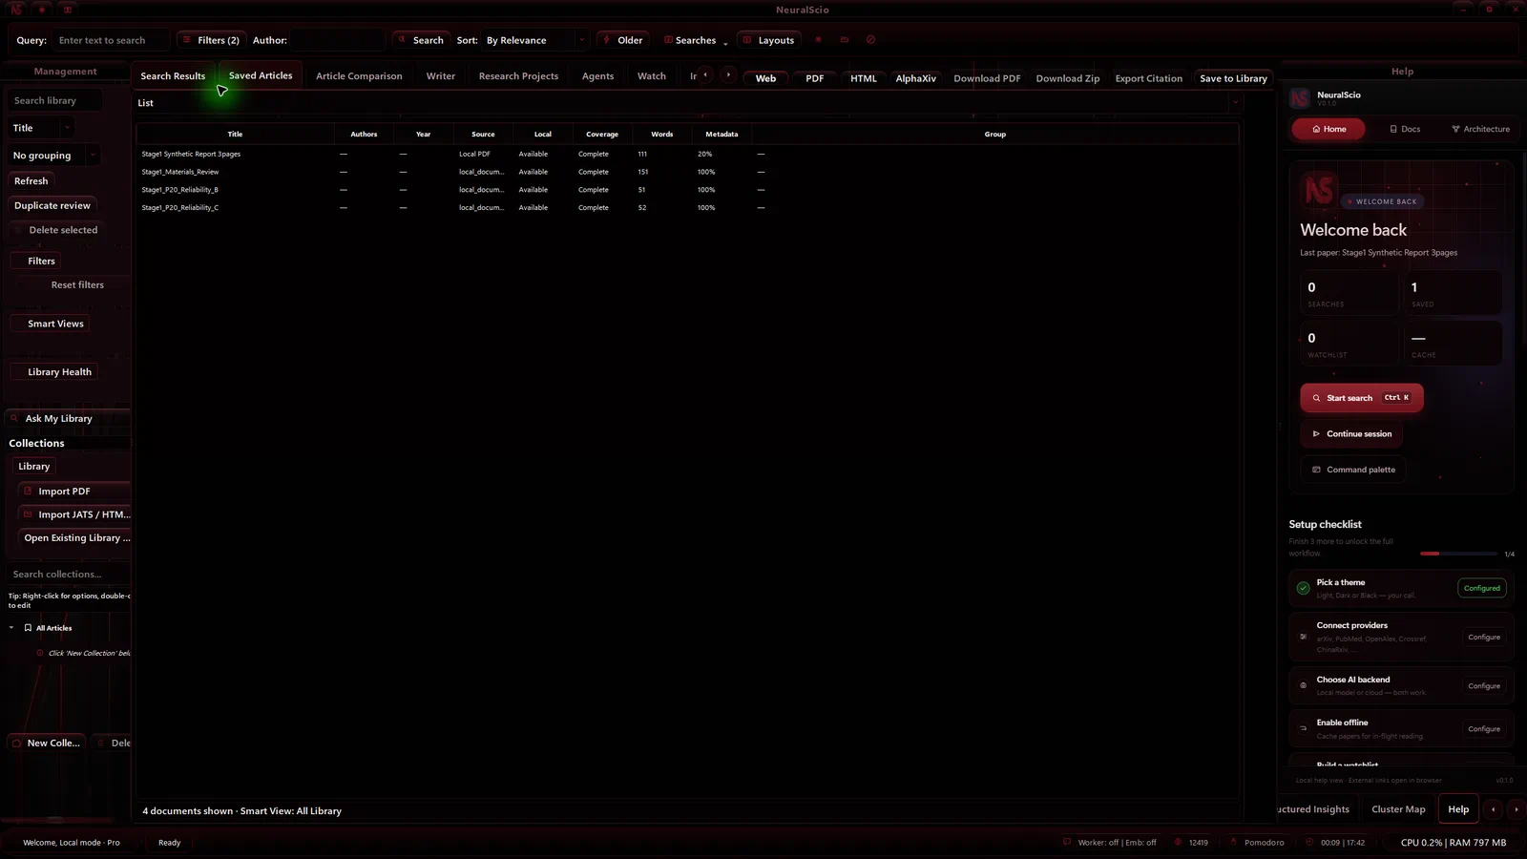Click the Save to Library button

(x=1233, y=78)
